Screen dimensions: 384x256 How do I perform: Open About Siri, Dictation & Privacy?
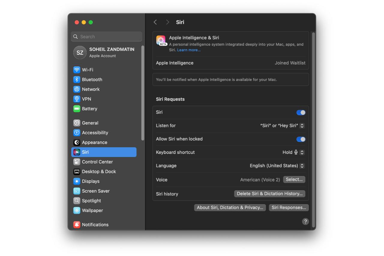coord(230,207)
